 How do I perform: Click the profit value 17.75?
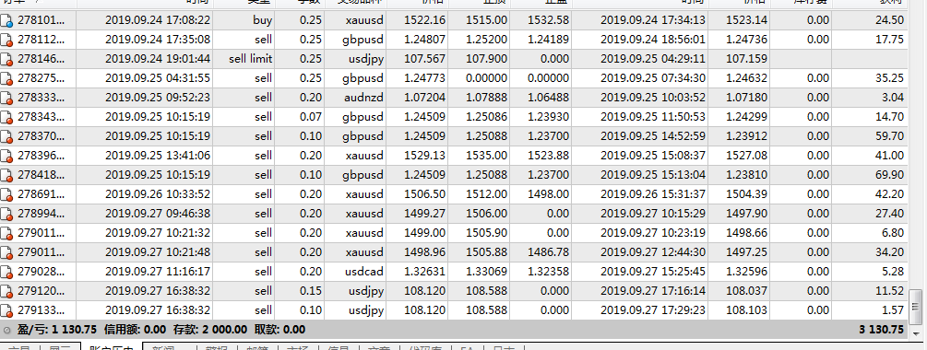(890, 40)
